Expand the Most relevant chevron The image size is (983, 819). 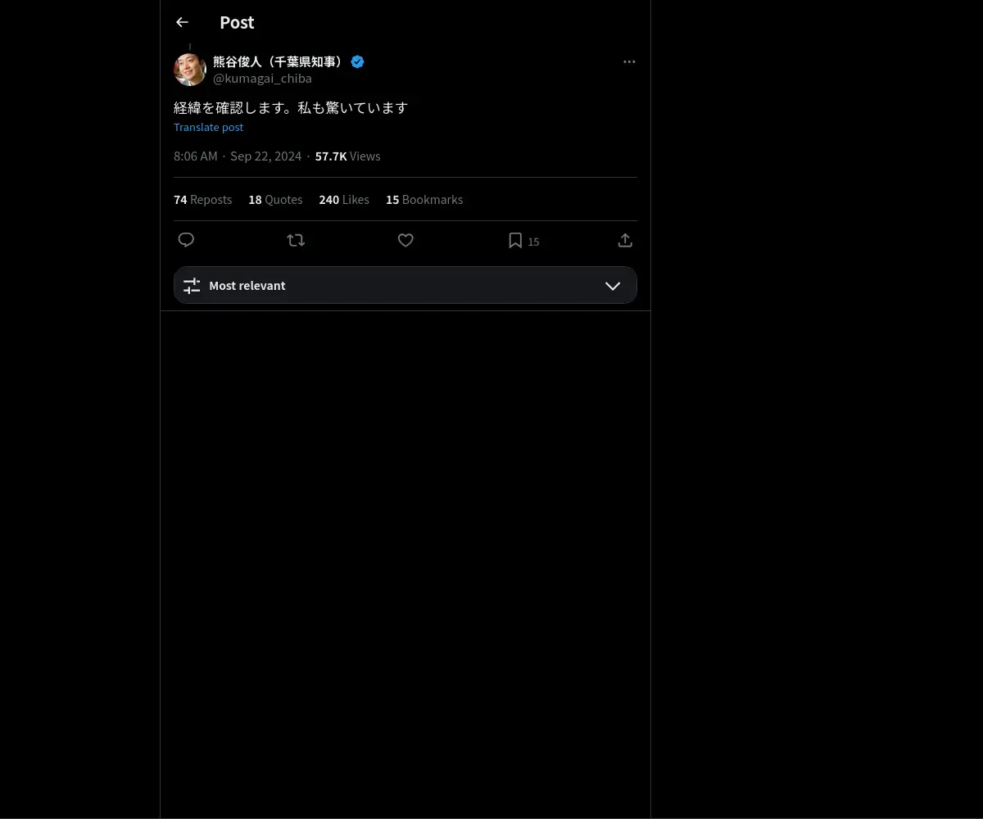[613, 286]
